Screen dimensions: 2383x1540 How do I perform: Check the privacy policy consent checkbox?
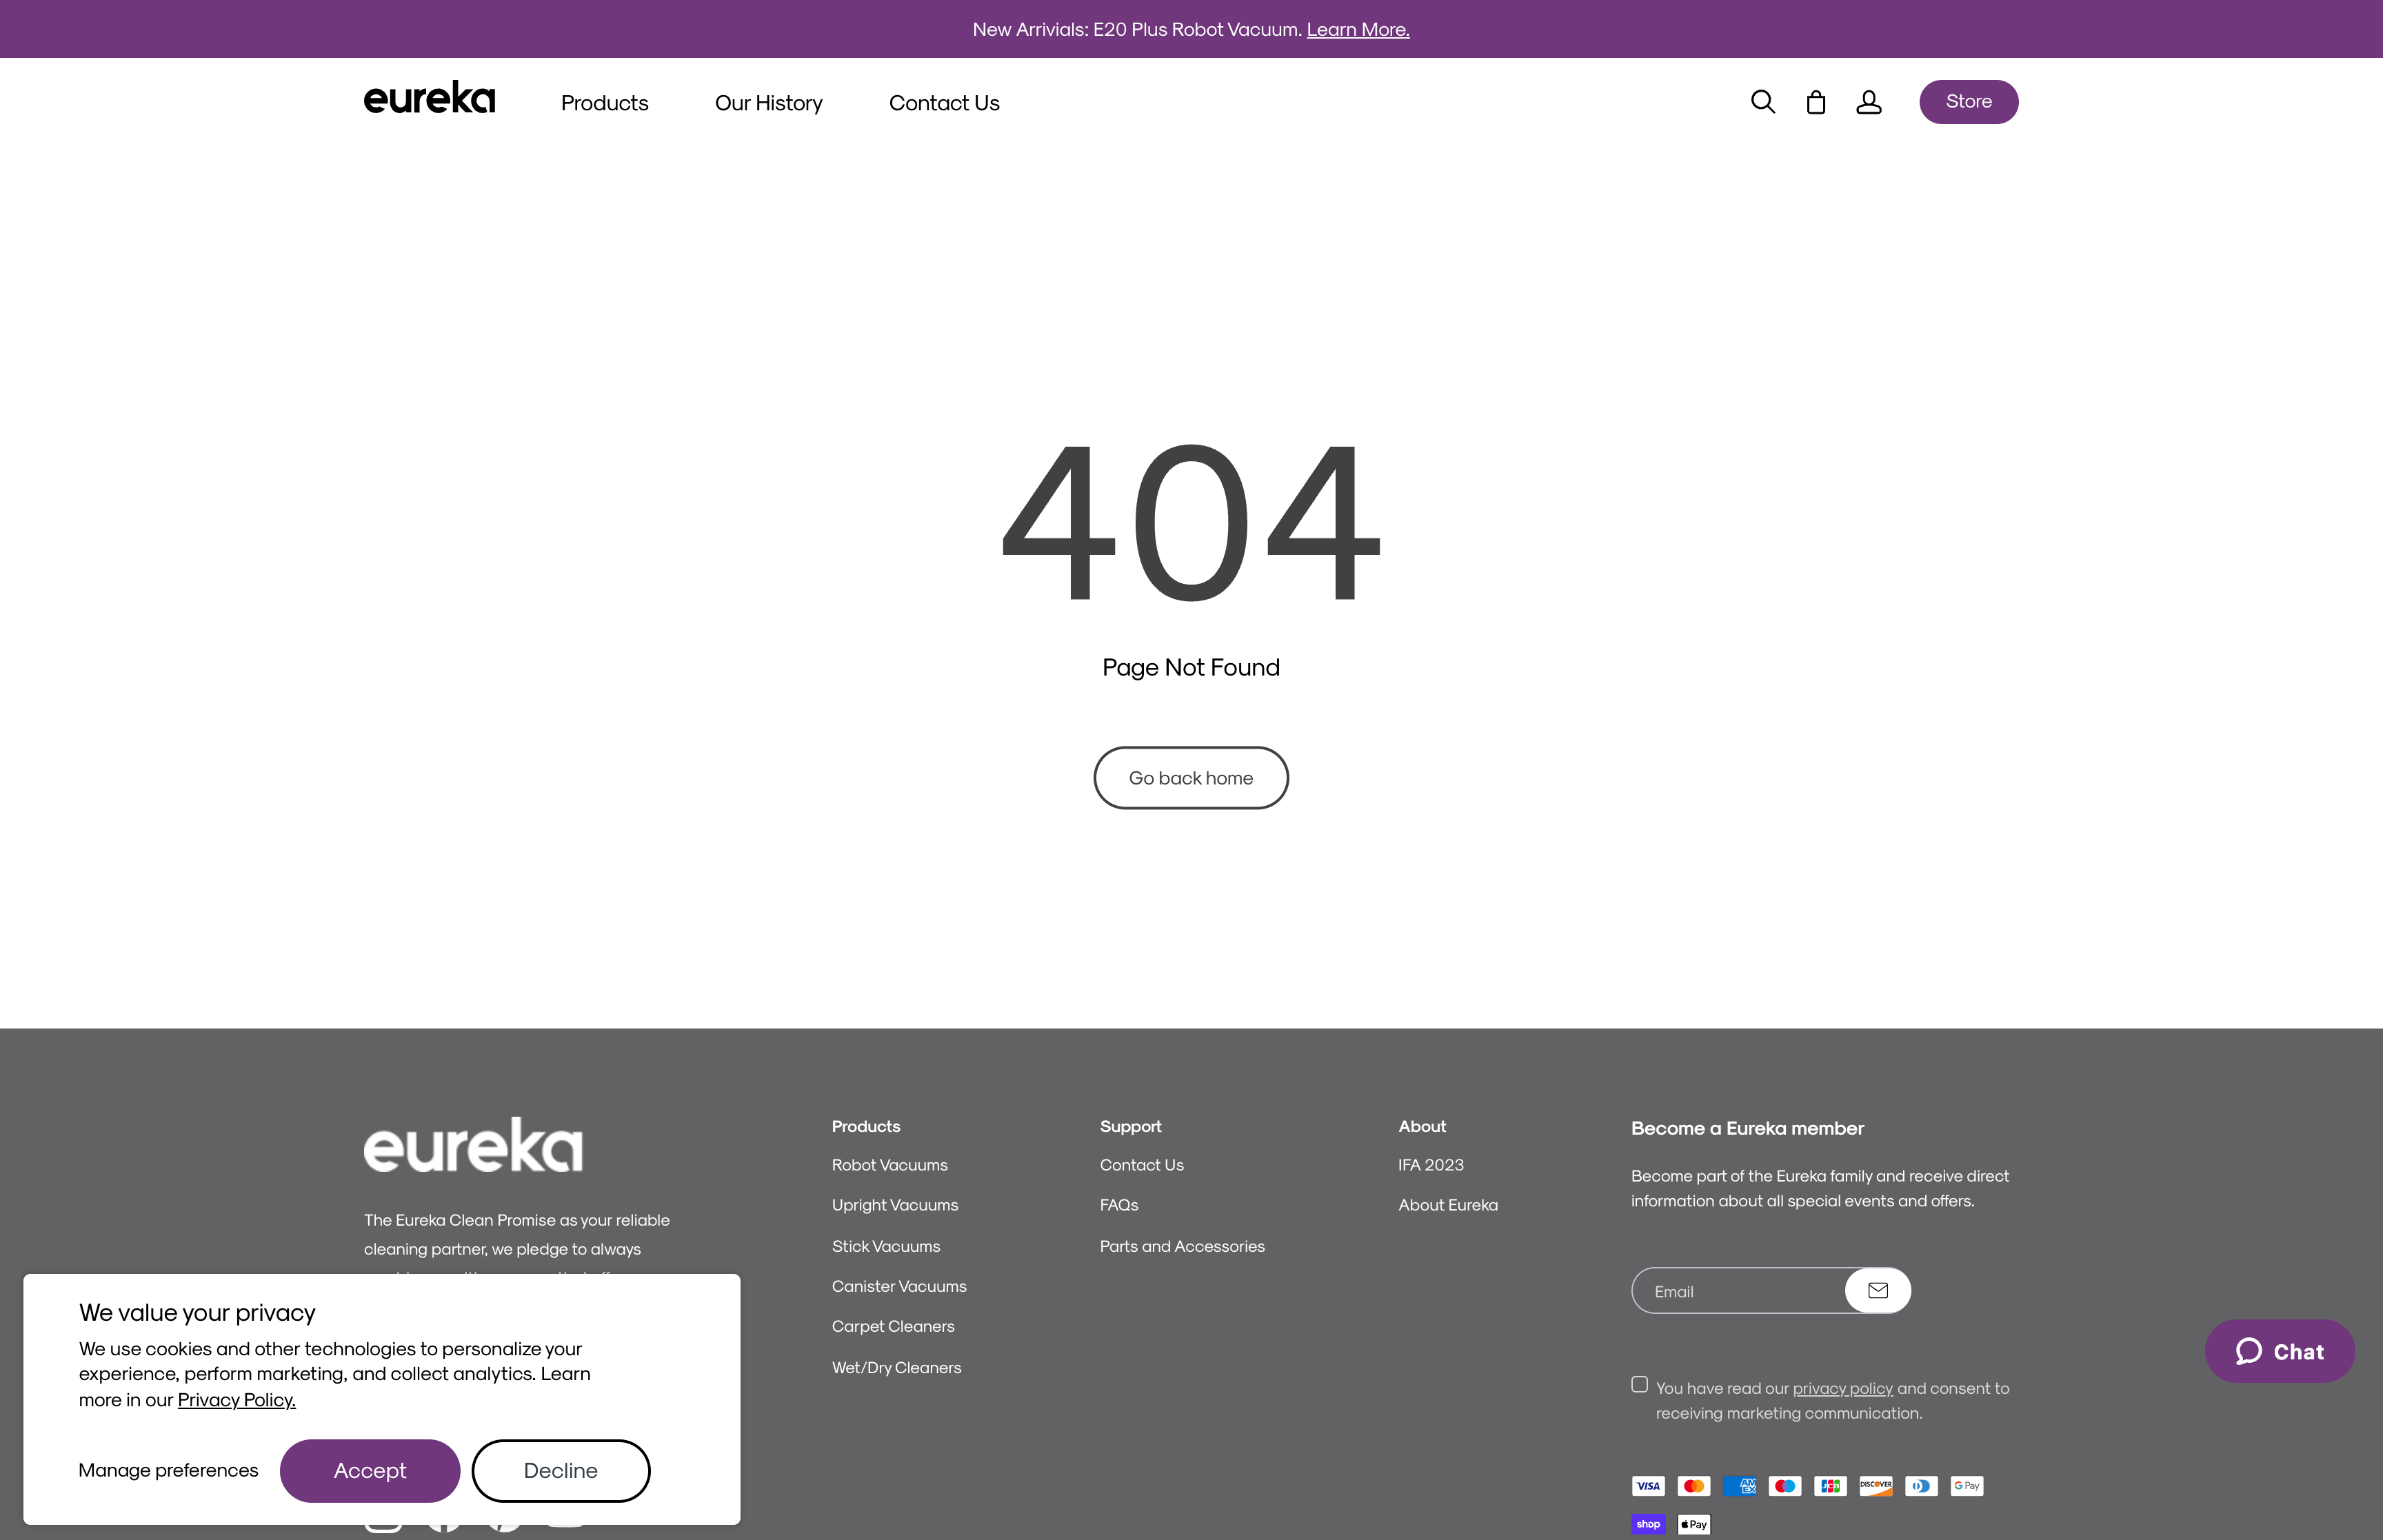point(1639,1384)
